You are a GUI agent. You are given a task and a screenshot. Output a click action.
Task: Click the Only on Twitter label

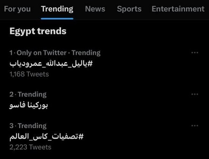pos(41,53)
